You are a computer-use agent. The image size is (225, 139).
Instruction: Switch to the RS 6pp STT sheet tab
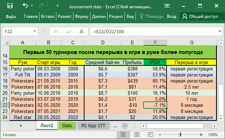point(93,126)
